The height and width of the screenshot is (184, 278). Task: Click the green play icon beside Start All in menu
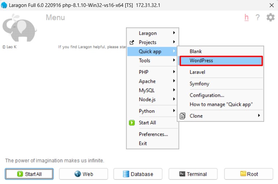132,123
